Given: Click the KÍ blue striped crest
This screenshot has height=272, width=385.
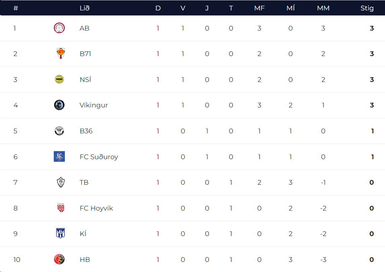Looking at the screenshot, I should pyautogui.click(x=60, y=233).
